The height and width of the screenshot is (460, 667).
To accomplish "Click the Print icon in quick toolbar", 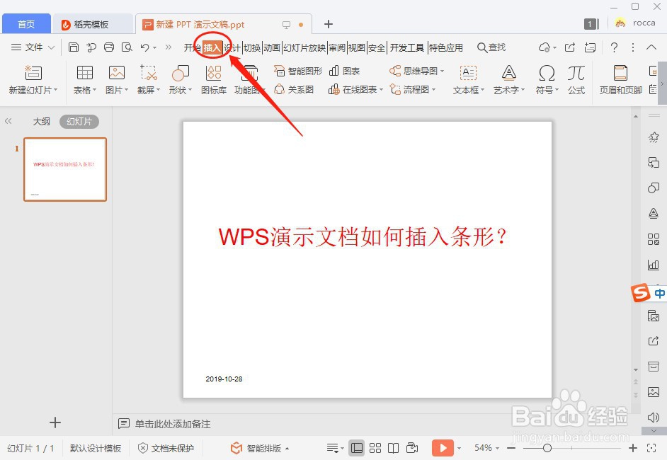I will click(109, 47).
